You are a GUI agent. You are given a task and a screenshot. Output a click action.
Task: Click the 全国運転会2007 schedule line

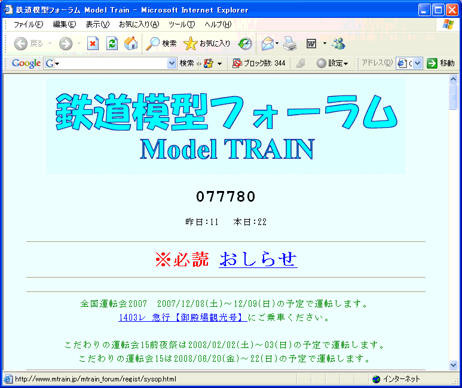click(225, 303)
